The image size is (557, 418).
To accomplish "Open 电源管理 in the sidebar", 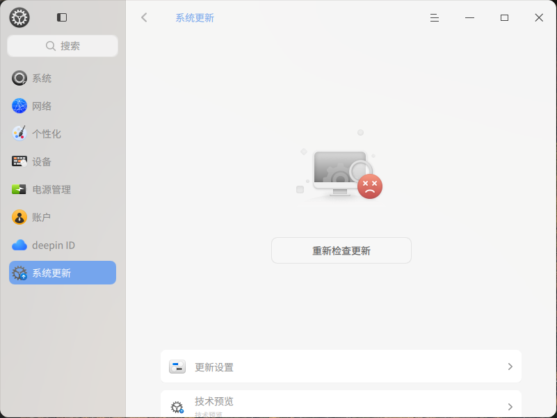I will [63, 189].
